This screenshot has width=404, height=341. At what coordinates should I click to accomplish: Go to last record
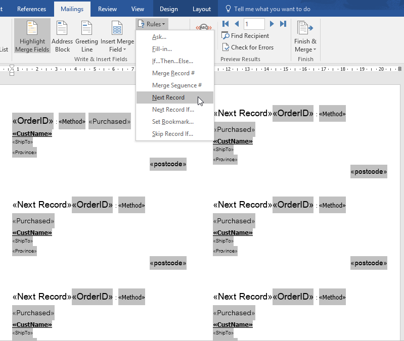click(283, 24)
